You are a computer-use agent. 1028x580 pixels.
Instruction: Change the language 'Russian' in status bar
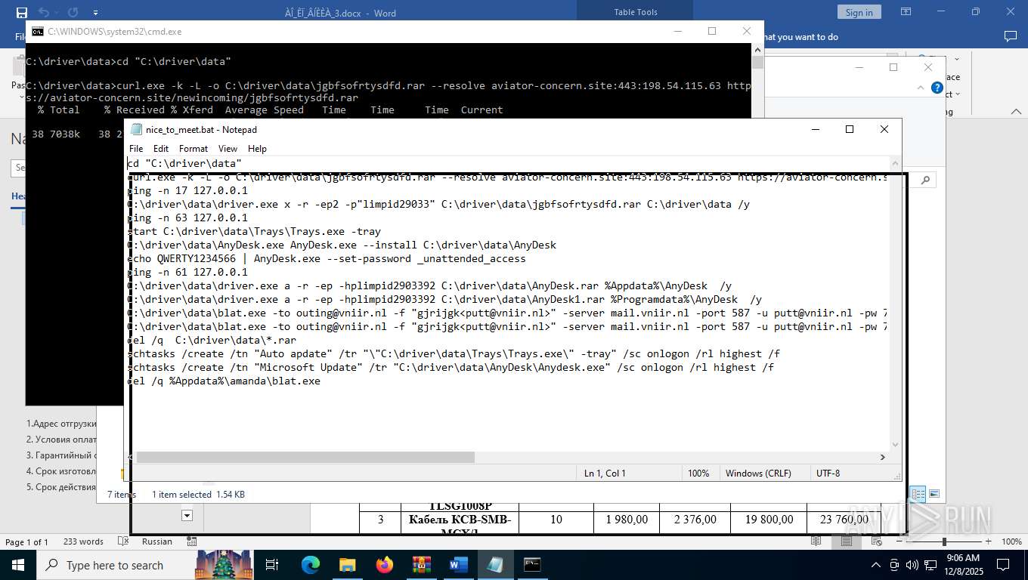157,542
